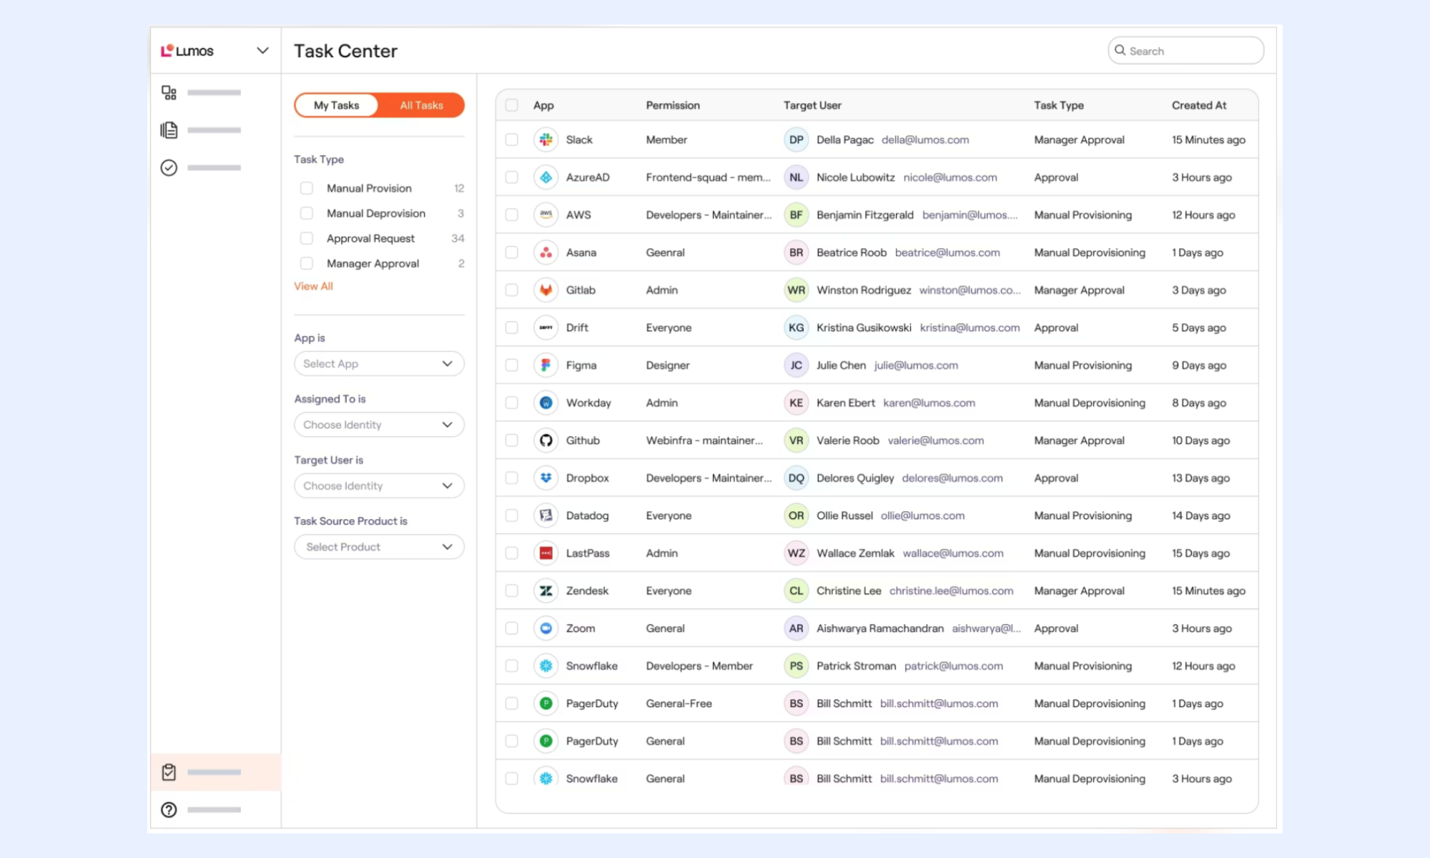
Task: Check the Manual Deprovision filter
Action: (x=307, y=213)
